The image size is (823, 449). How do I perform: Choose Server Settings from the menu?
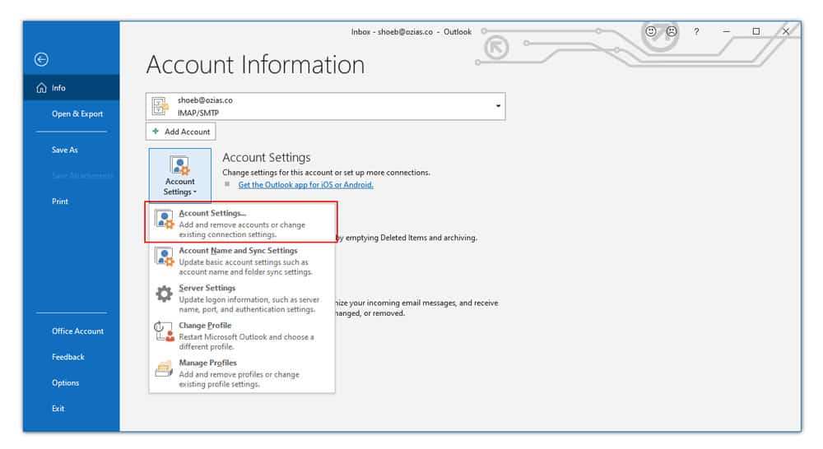[x=242, y=298]
